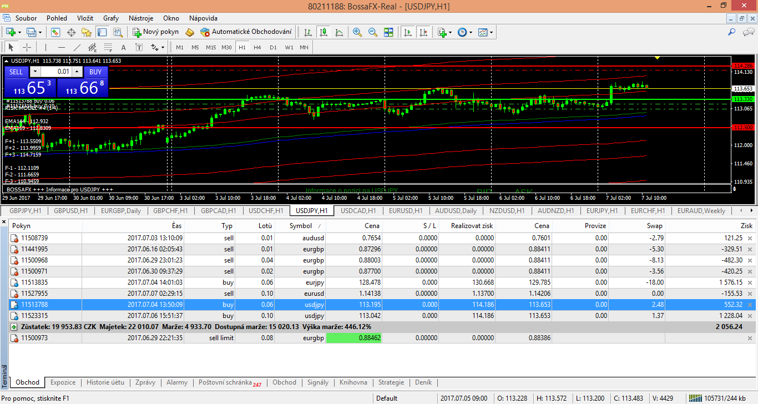Open the indicators list icon
The image size is (758, 404).
pos(442,32)
